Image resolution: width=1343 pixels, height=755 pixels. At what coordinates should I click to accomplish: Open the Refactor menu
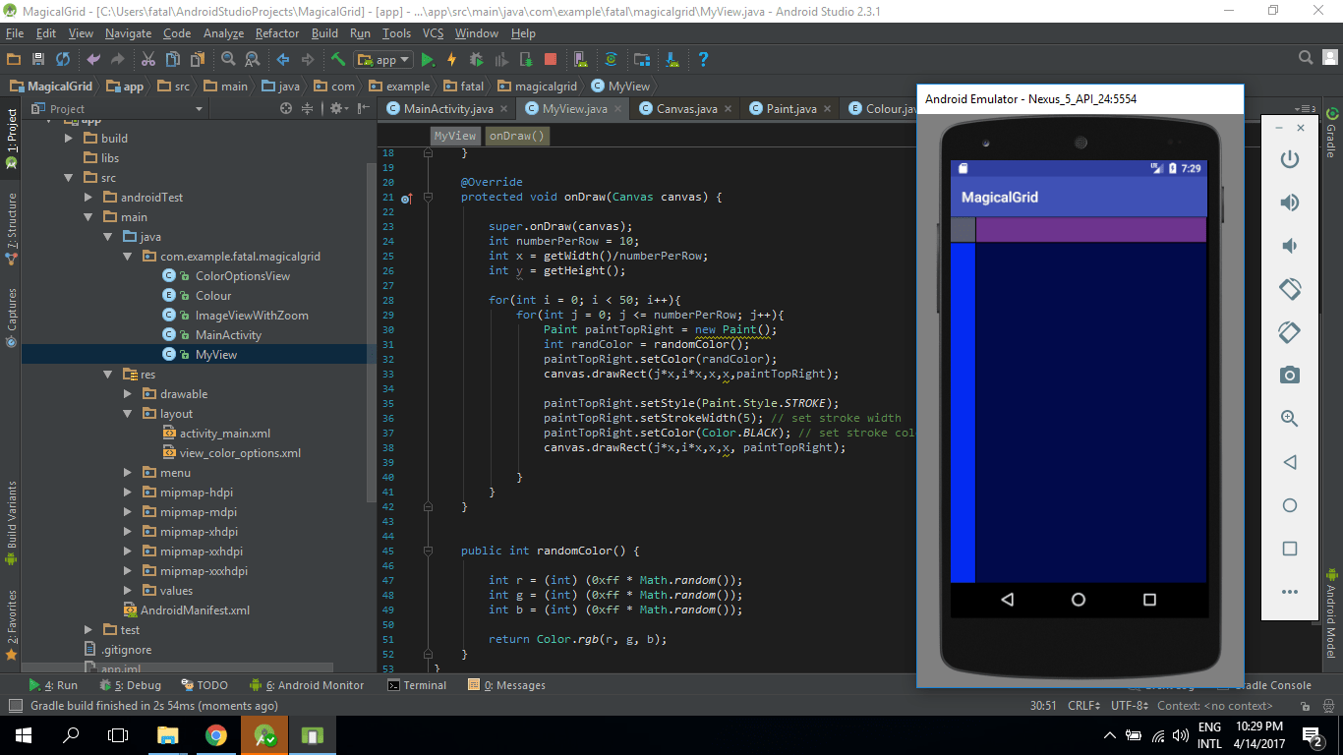coord(276,32)
